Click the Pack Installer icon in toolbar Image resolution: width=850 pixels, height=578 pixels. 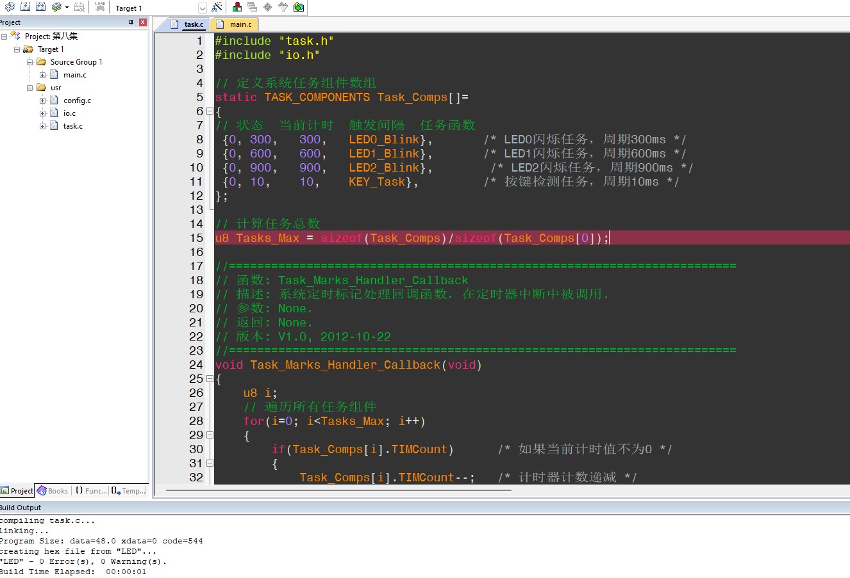(x=299, y=7)
